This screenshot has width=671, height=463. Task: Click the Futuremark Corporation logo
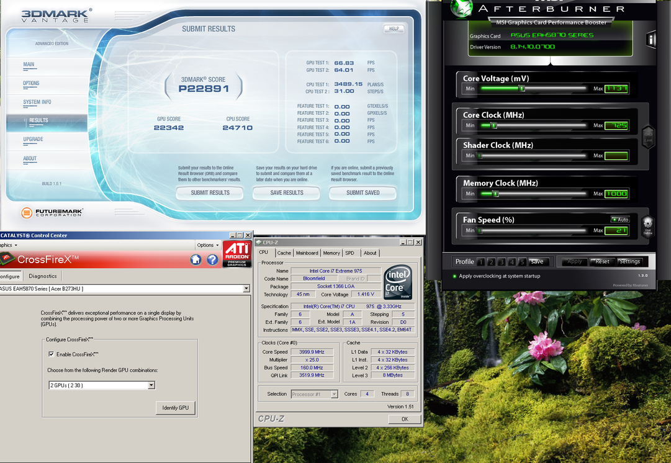(x=51, y=213)
